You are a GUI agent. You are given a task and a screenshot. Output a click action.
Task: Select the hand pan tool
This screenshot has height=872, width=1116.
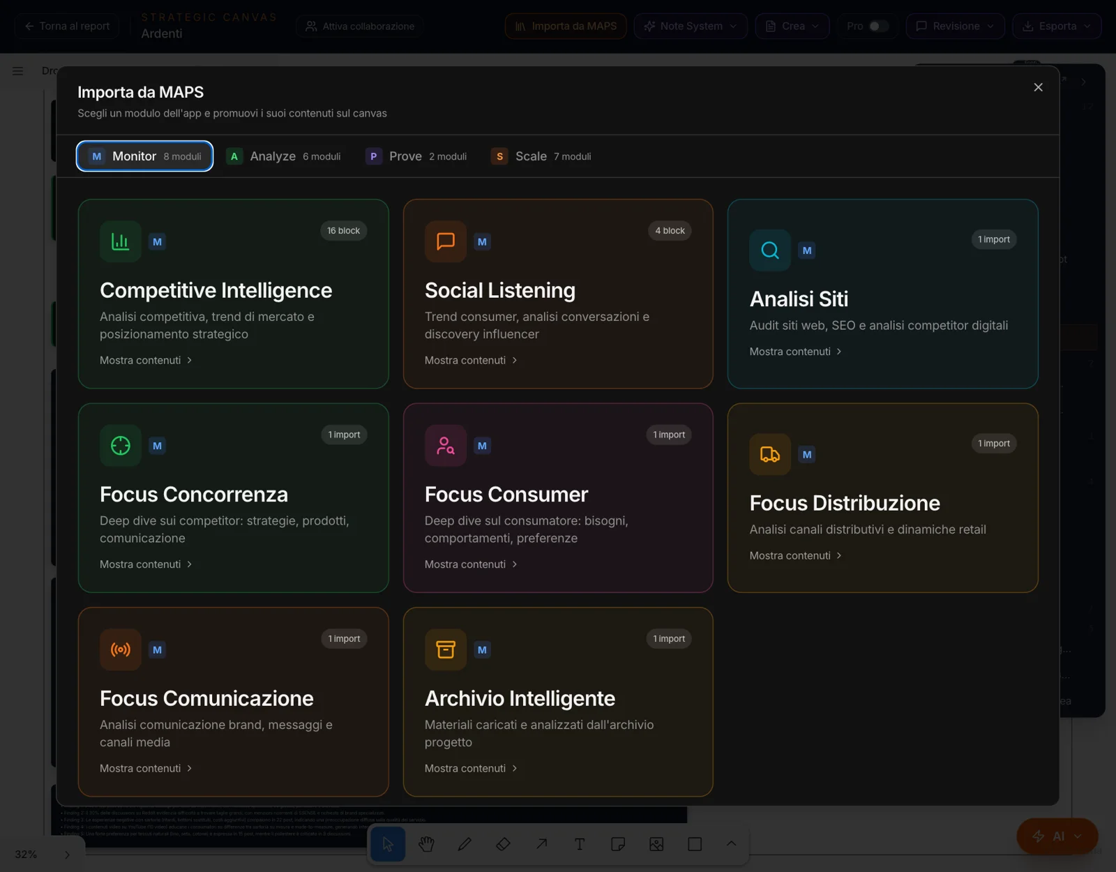(426, 844)
